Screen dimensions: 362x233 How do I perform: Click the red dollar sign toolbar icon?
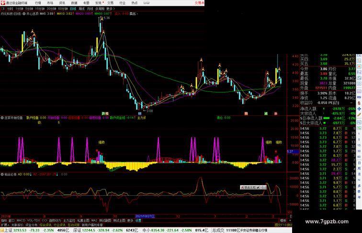[359, 103]
